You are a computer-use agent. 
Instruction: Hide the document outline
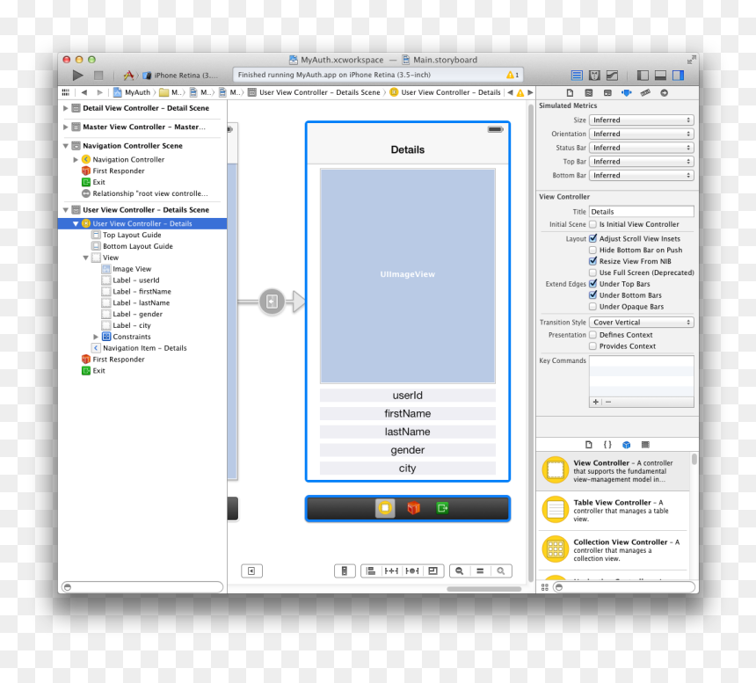pyautogui.click(x=251, y=571)
